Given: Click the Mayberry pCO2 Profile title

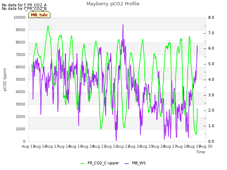Looking at the screenshot, I should (113, 4).
